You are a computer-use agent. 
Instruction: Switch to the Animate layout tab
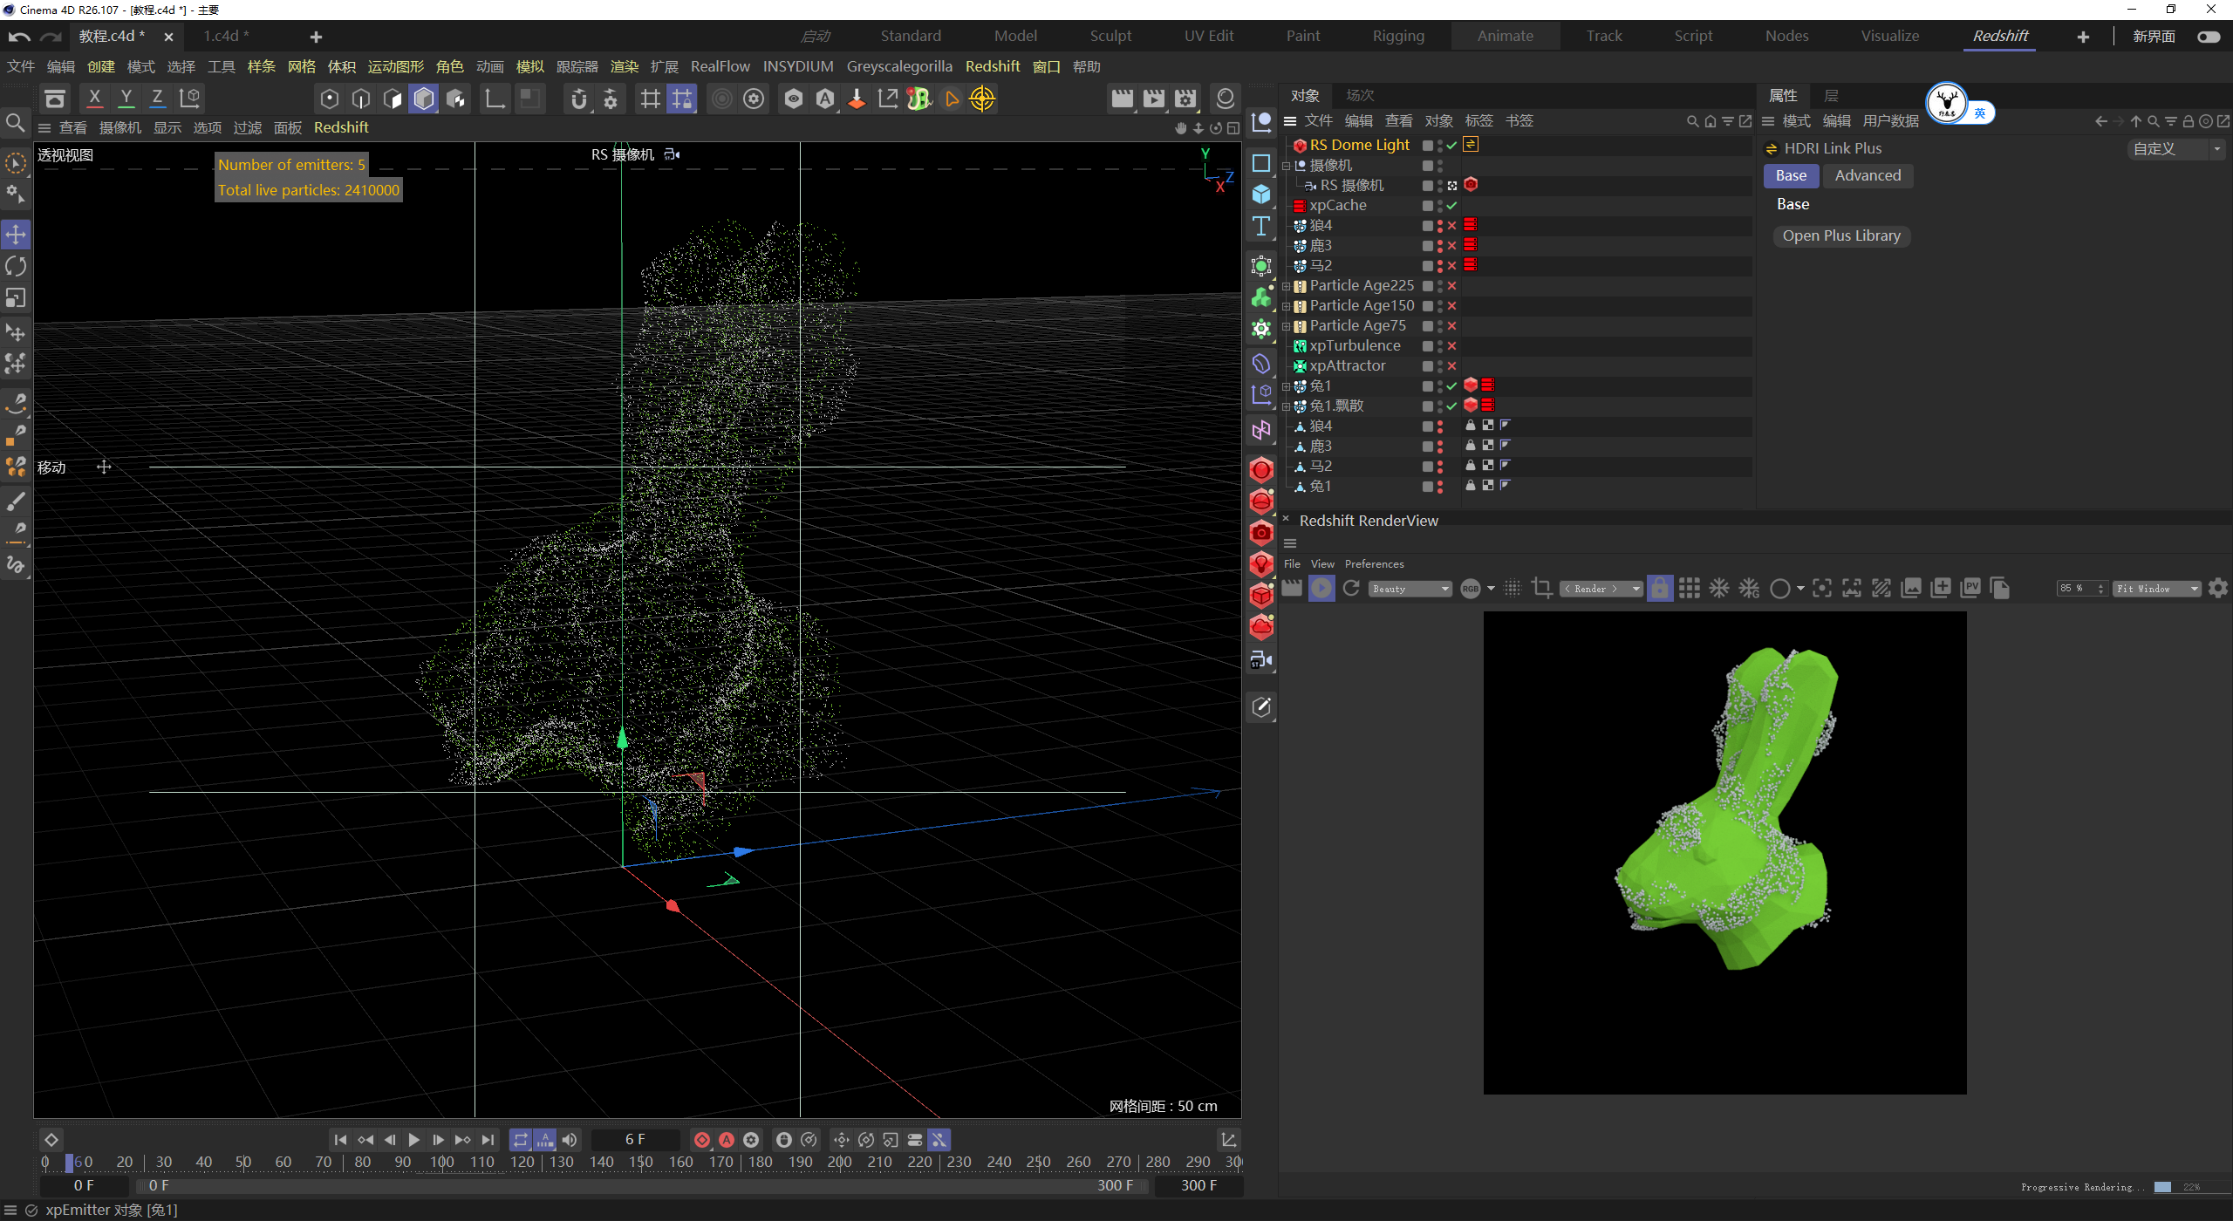[1505, 36]
